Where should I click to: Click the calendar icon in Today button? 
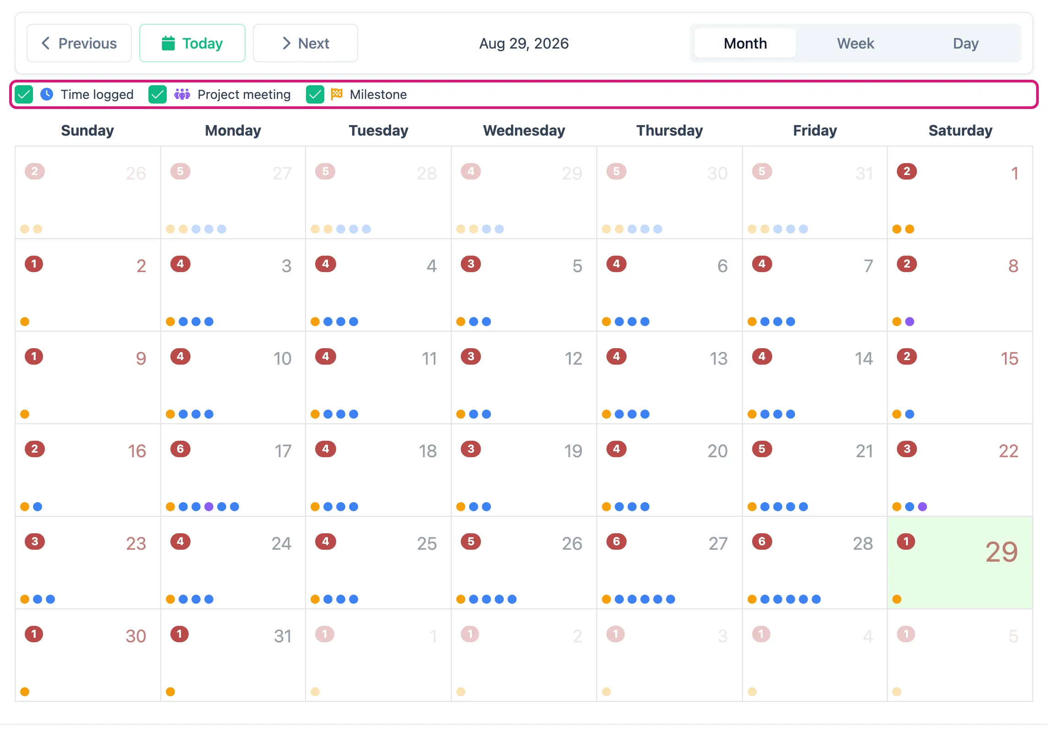[x=168, y=43]
